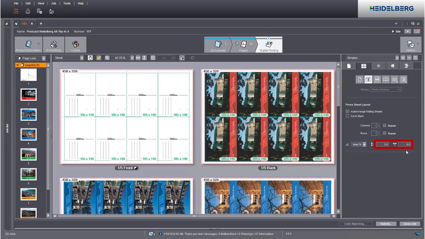This screenshot has height=239, width=425.
Task: Open the marks crosshair tab in right panel
Action: pyautogui.click(x=379, y=66)
